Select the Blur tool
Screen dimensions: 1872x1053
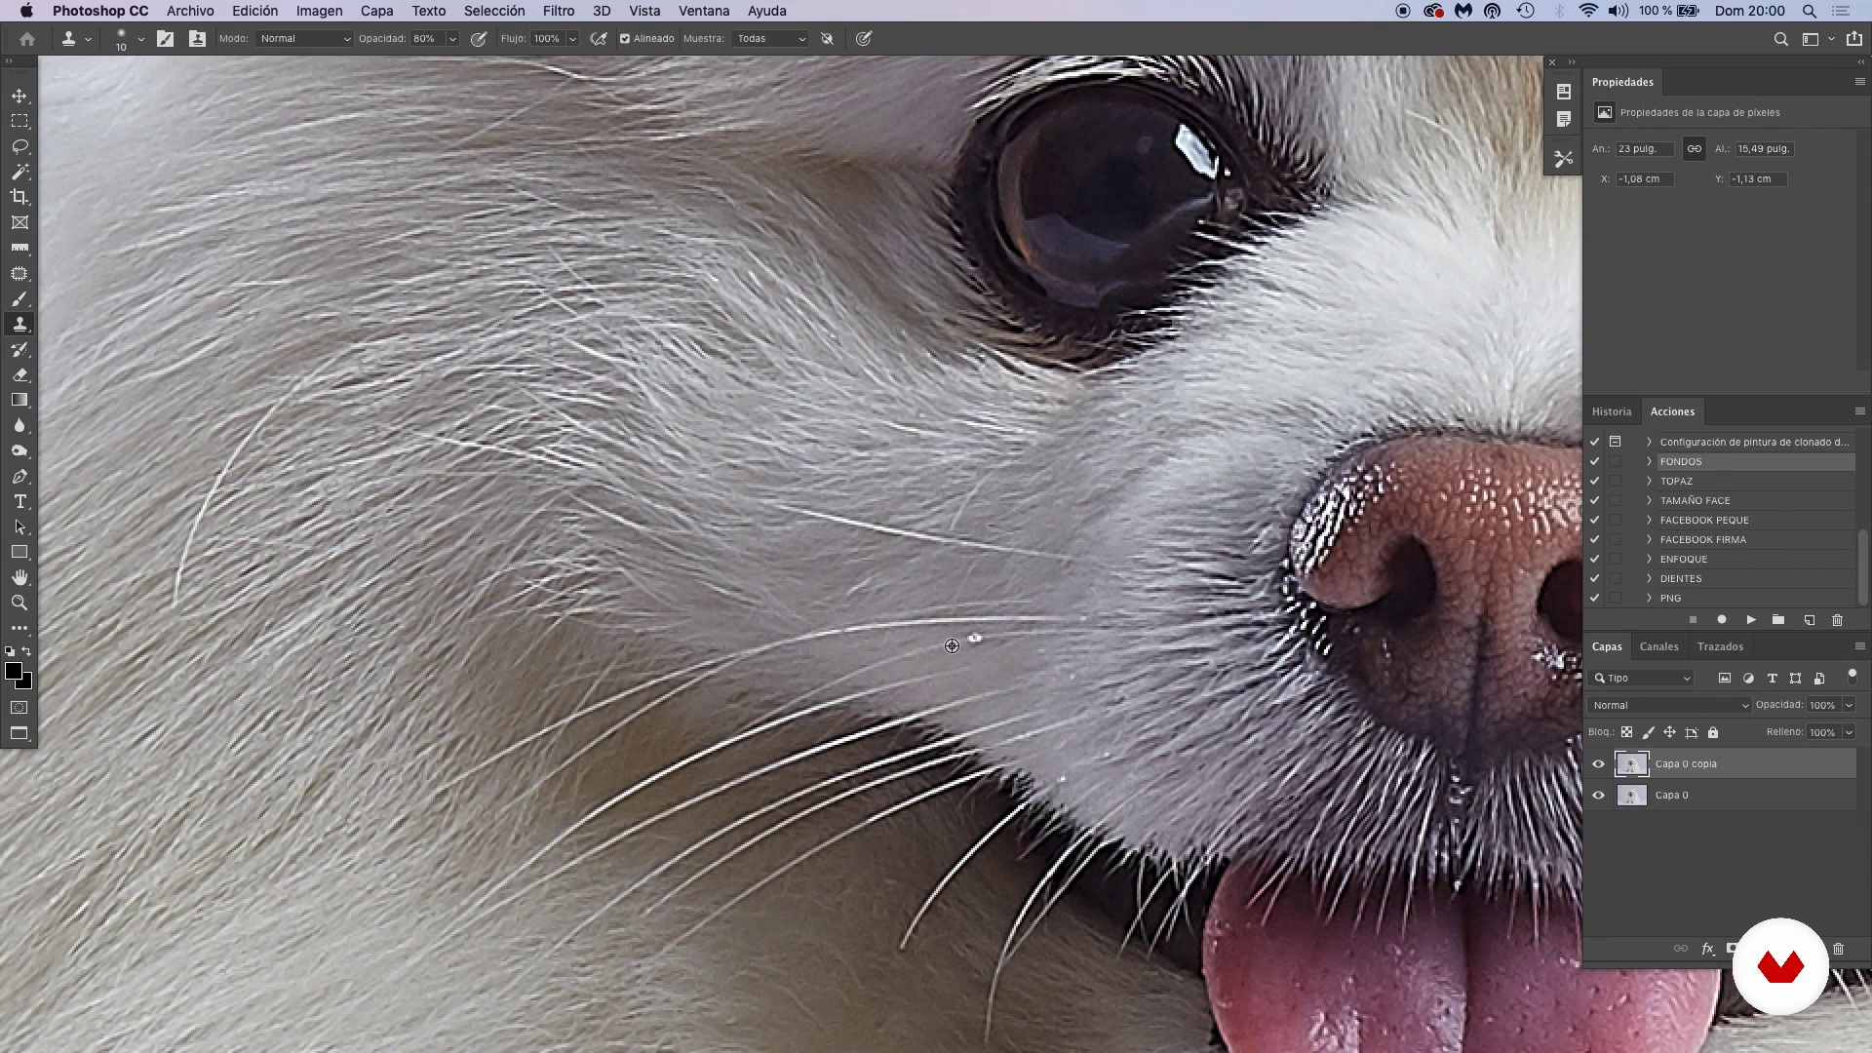[19, 425]
